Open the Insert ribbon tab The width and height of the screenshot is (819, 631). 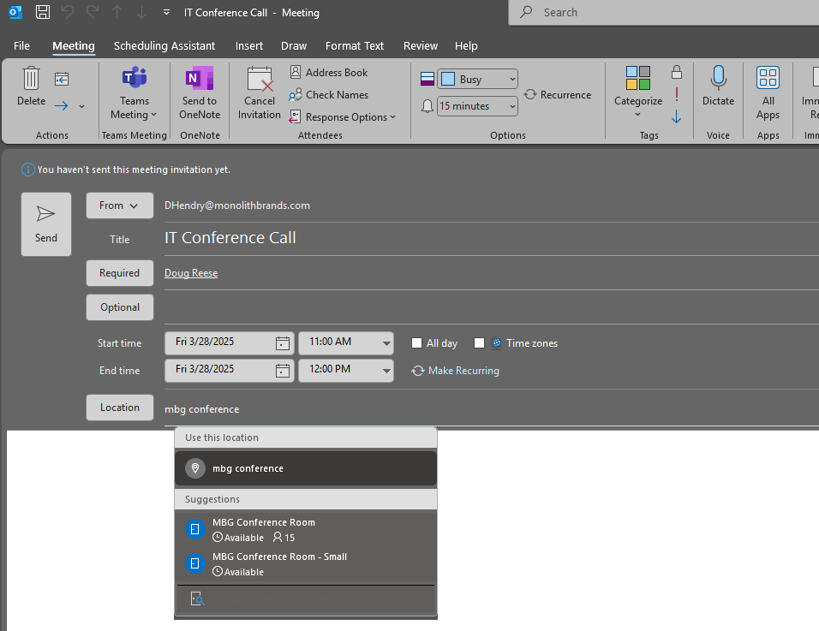(248, 46)
